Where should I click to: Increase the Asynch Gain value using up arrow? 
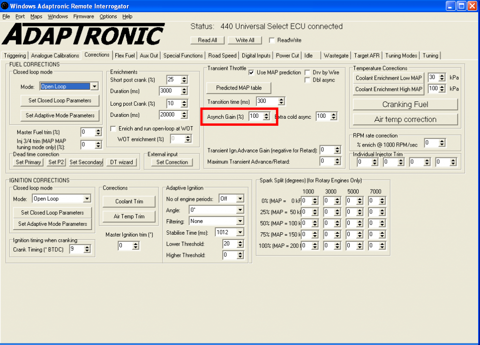(x=266, y=114)
